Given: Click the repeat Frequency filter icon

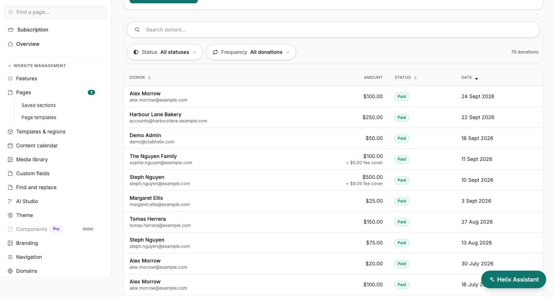Looking at the screenshot, I should click(x=215, y=52).
